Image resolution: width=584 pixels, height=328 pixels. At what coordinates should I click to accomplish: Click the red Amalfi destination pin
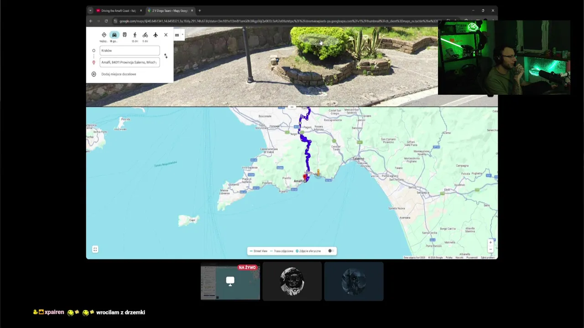[x=305, y=177]
